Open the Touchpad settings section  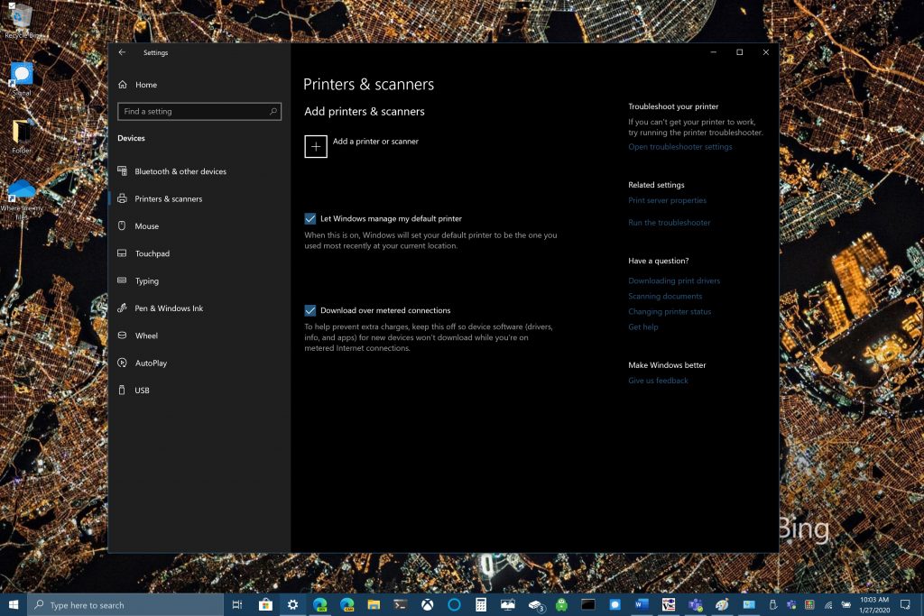point(152,253)
